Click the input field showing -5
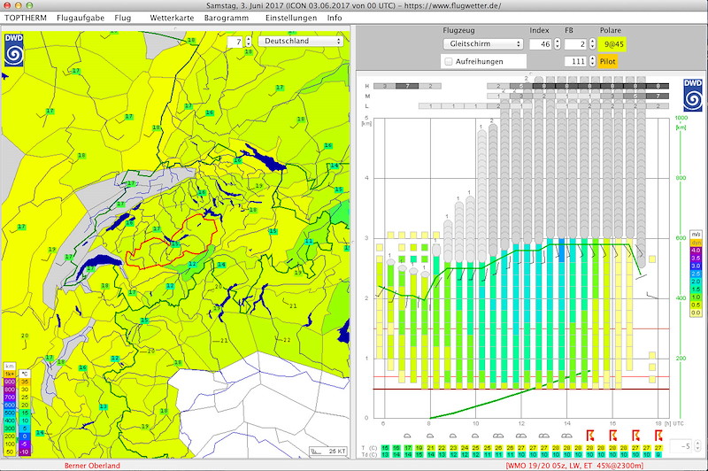 click(x=681, y=446)
